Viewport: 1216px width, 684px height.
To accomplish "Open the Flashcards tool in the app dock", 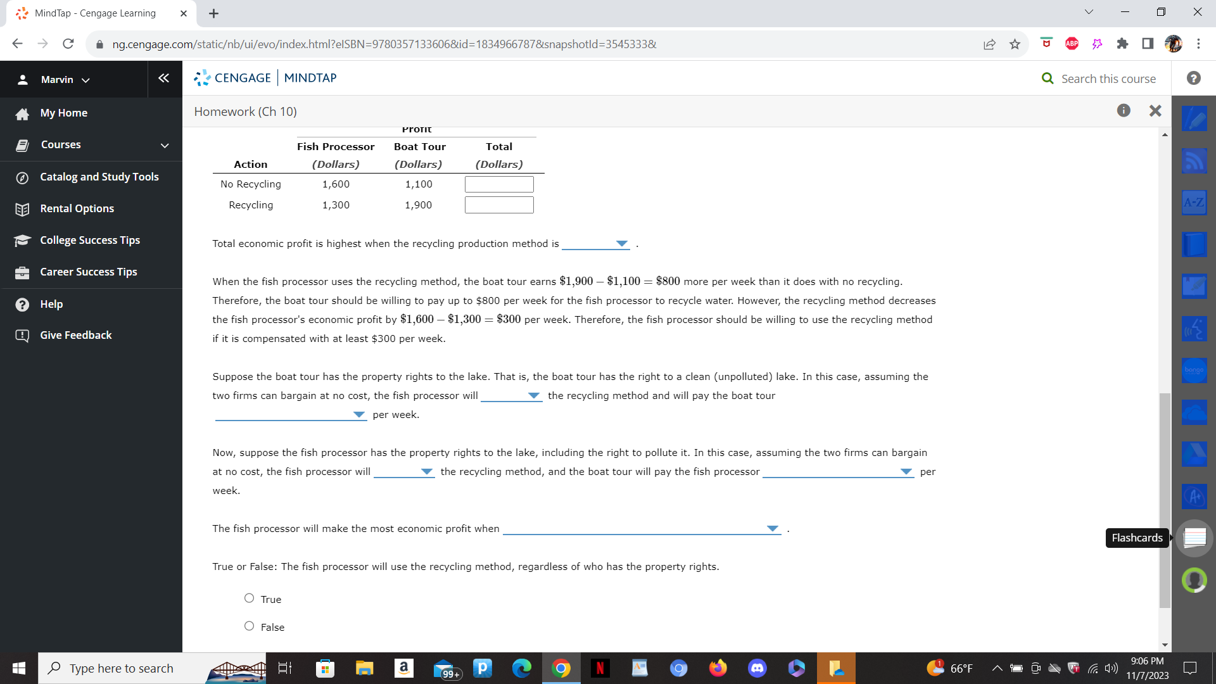I will pyautogui.click(x=1194, y=538).
